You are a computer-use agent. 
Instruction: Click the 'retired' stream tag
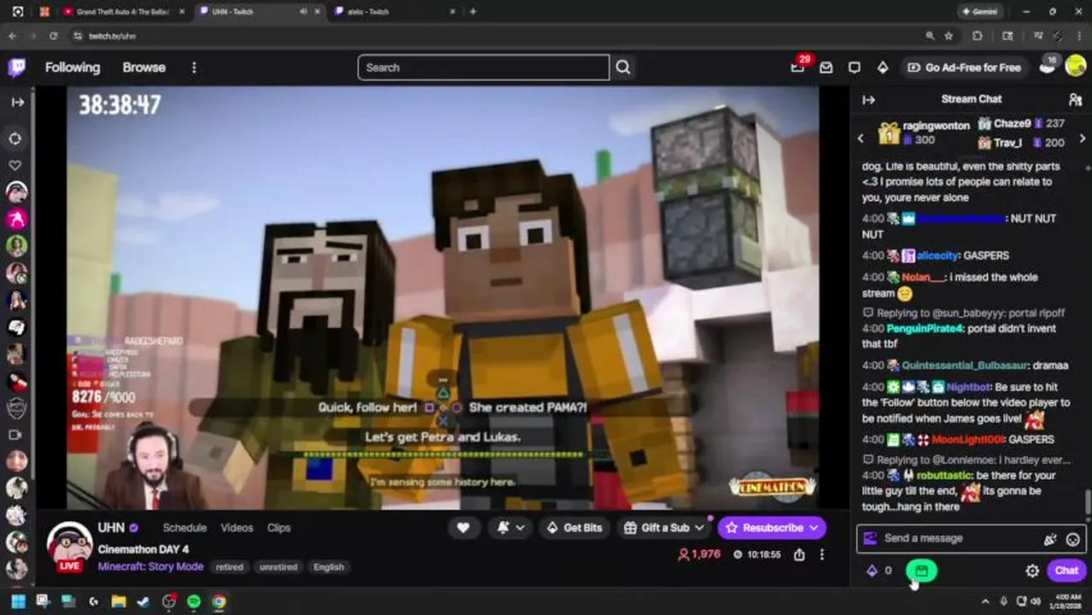pos(229,567)
